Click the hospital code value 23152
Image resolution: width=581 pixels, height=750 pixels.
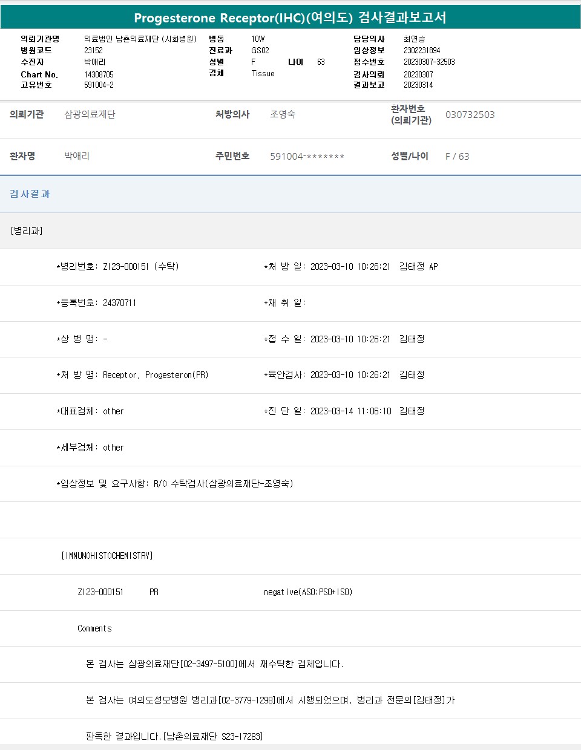pyautogui.click(x=93, y=51)
